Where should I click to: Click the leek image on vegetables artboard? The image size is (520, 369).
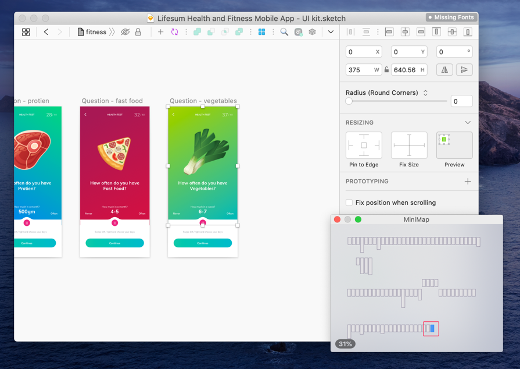pos(206,152)
